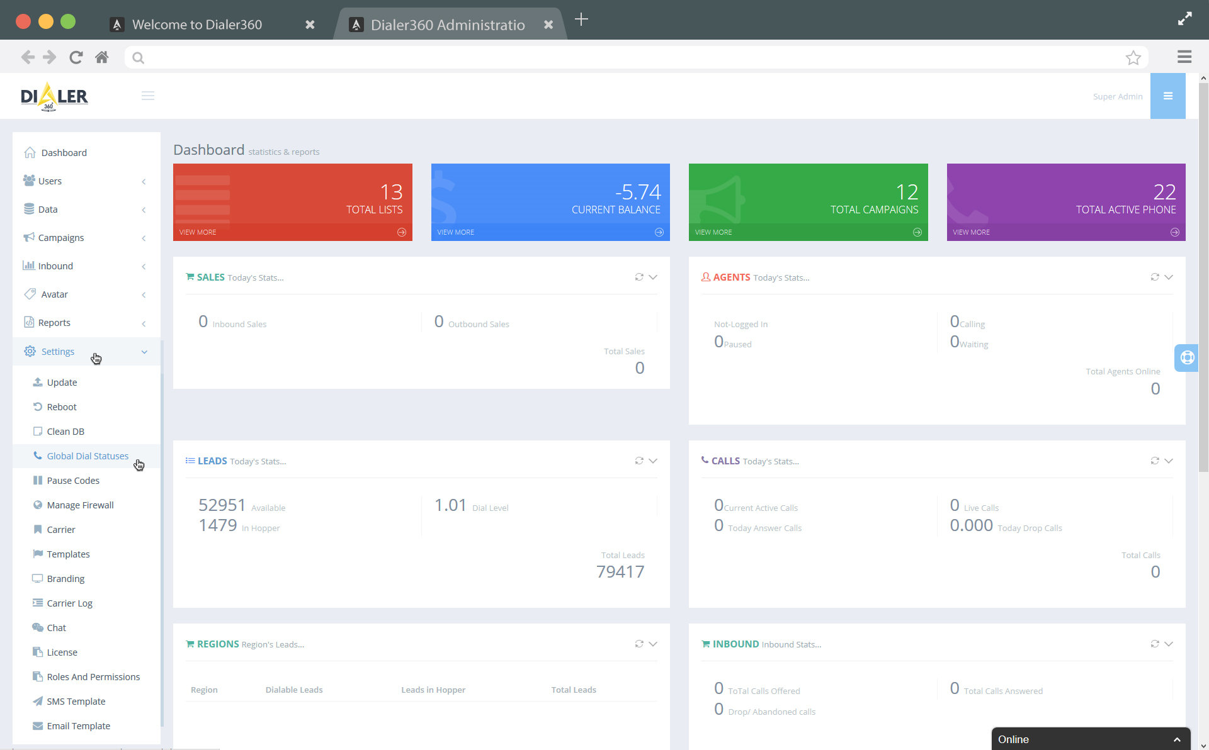Select the Users icon in the sidebar
The image size is (1209, 750).
(29, 181)
